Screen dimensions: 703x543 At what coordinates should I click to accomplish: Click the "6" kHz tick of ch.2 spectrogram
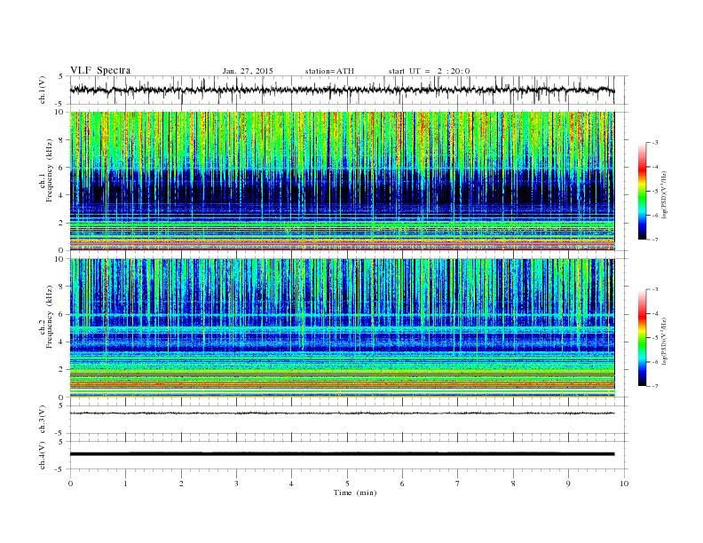tap(62, 314)
